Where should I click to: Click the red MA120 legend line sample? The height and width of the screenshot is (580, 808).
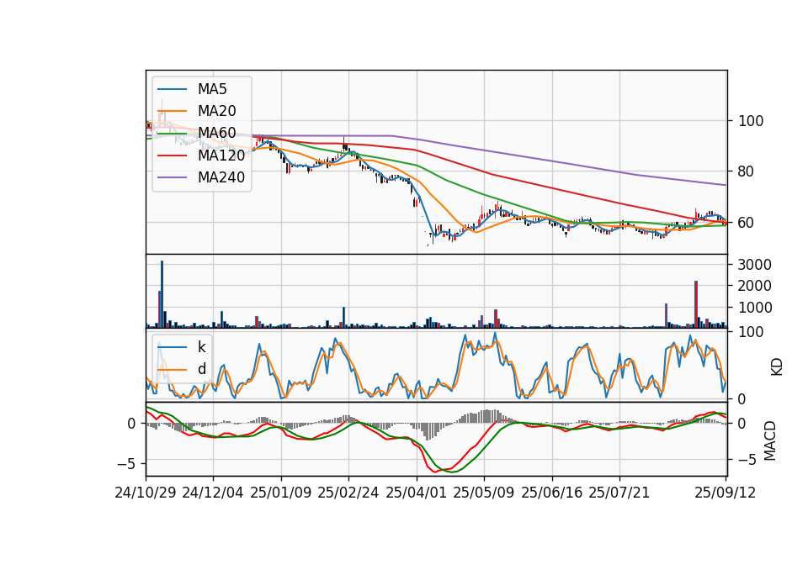(172, 156)
